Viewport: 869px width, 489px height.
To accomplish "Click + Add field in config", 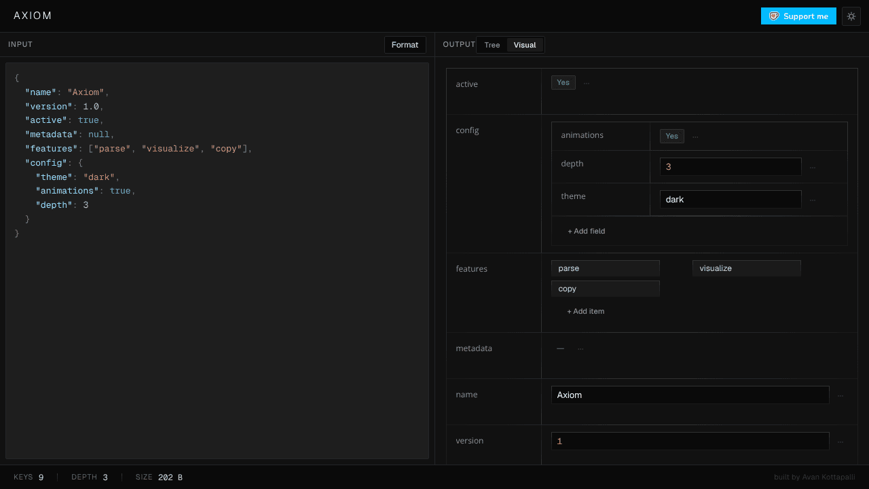I will tap(587, 231).
